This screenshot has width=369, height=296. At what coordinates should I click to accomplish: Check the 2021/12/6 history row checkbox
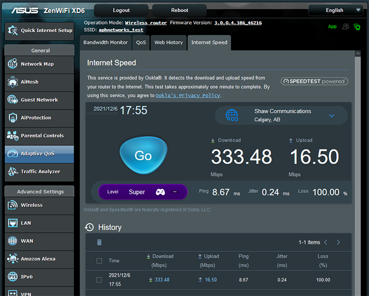(99, 280)
